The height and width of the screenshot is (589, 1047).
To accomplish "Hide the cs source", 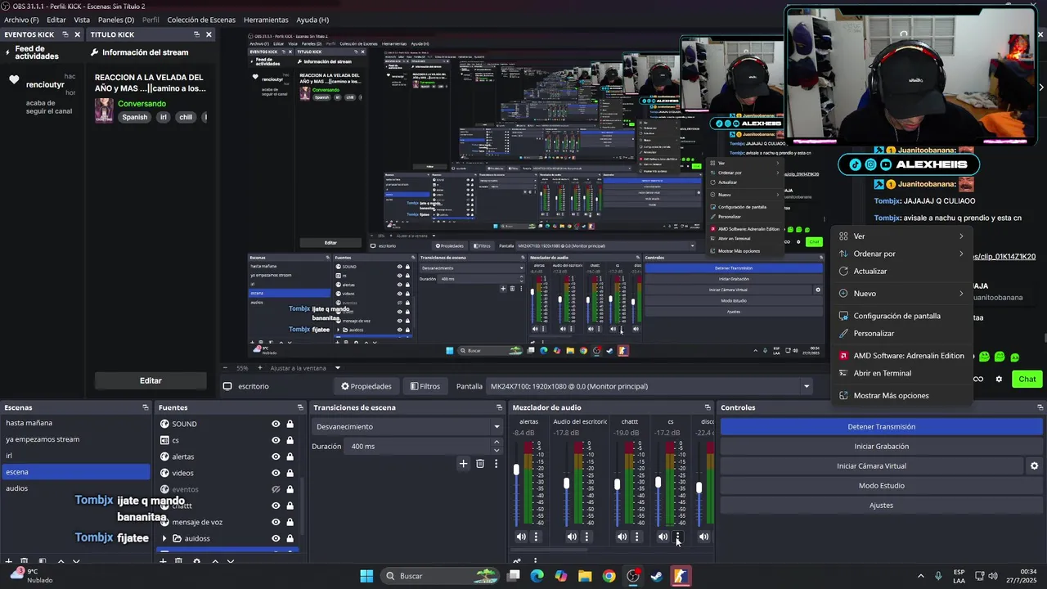I will [x=276, y=440].
